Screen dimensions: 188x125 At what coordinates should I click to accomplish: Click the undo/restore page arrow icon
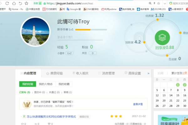point(20,3)
